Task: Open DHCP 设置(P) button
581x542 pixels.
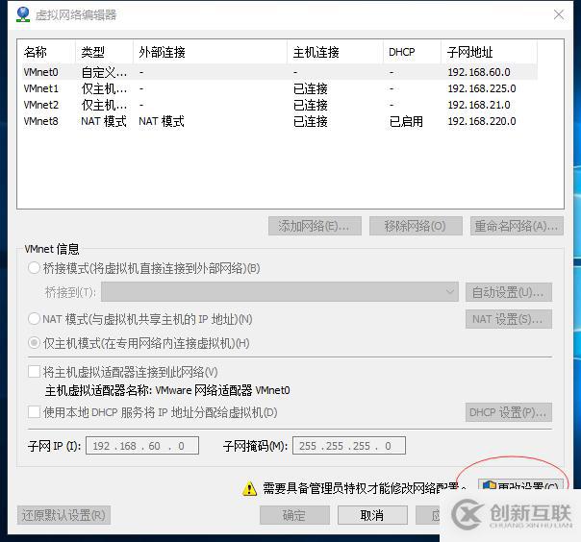Action: point(508,412)
